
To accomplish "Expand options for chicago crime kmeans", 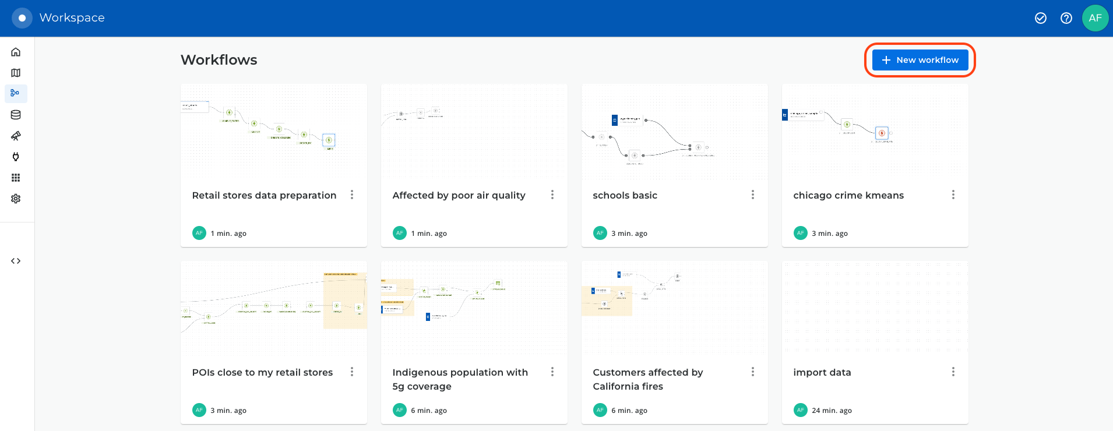I will [x=953, y=195].
